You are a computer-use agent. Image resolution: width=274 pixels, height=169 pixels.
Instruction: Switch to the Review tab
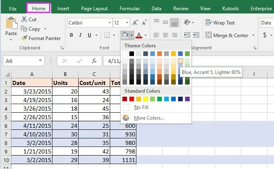(x=181, y=9)
